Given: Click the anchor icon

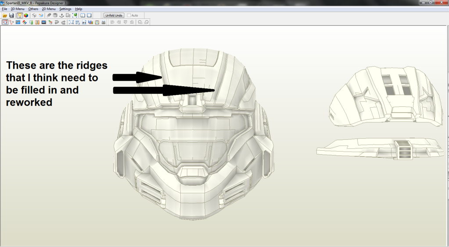Looking at the screenshot, I should click(x=61, y=15).
